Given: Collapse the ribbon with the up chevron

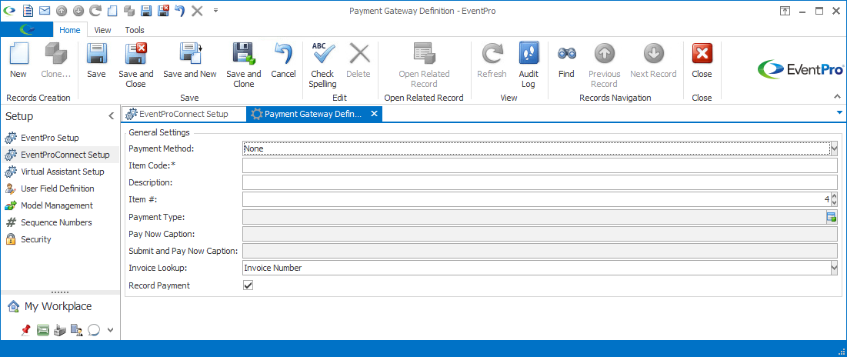Looking at the screenshot, I should [x=837, y=97].
